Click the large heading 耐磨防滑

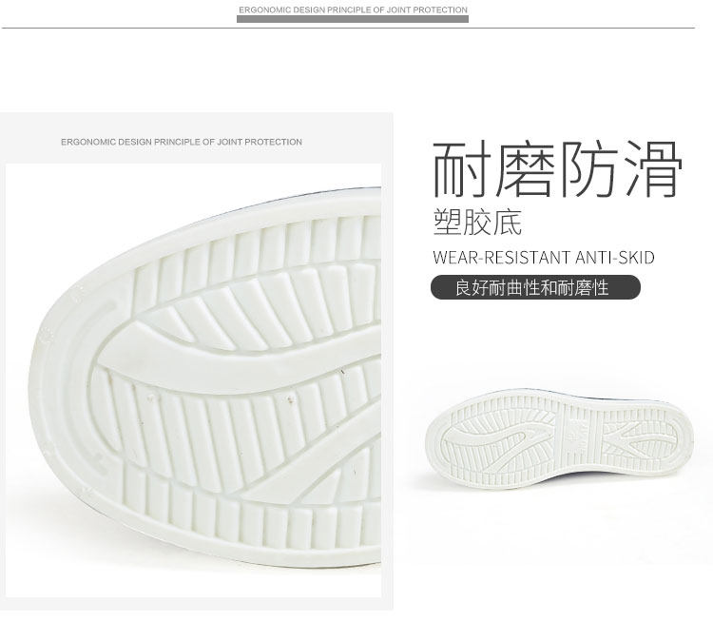coord(557,169)
